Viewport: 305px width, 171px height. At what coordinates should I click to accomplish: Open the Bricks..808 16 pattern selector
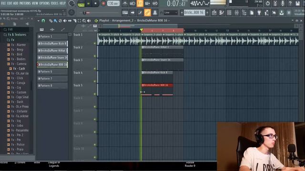pos(194,13)
